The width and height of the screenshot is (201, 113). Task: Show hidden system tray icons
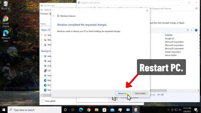click(168, 110)
